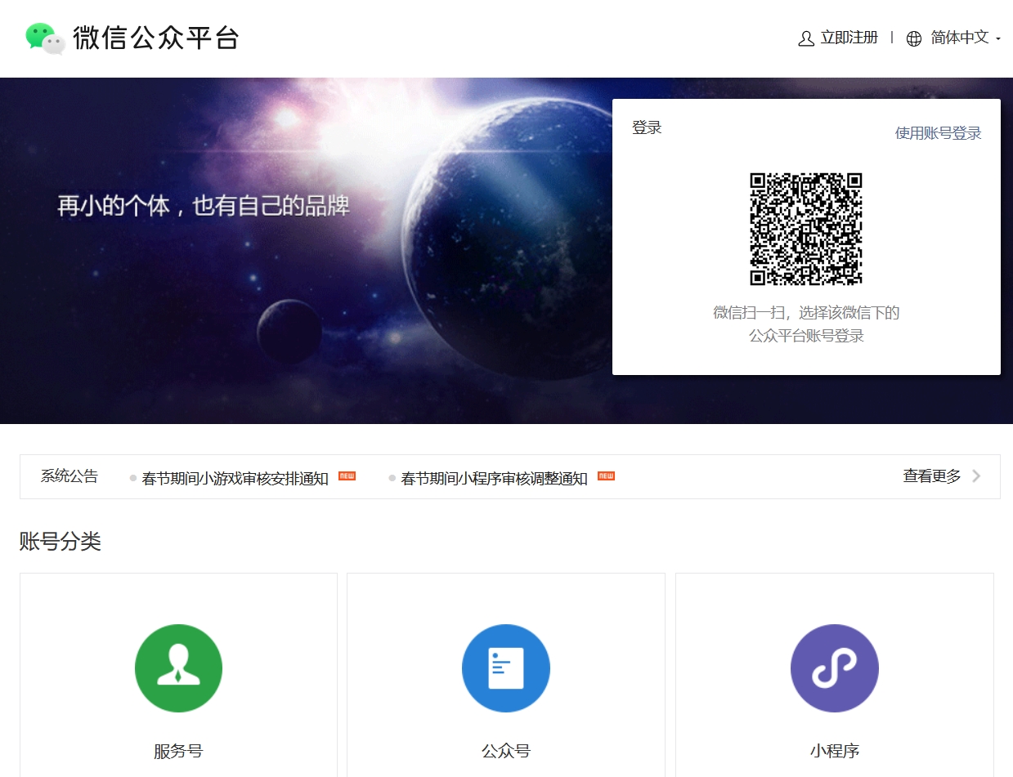Open more announcements via 查看更多
Screen dimensions: 1013x777
click(930, 476)
